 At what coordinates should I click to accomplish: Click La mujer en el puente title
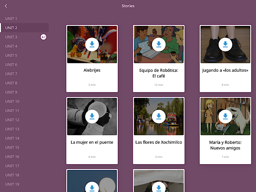92,142
